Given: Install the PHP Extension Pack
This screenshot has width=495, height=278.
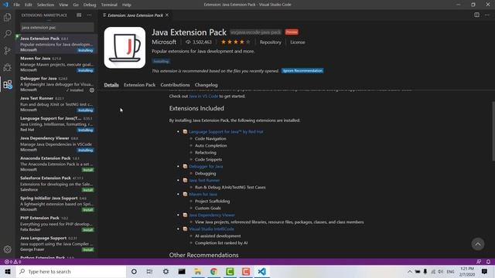Looking at the screenshot, I should [x=87, y=230].
